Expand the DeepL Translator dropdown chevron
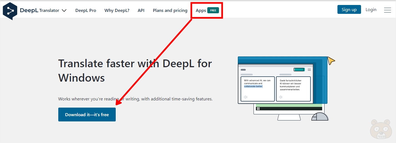 click(64, 11)
